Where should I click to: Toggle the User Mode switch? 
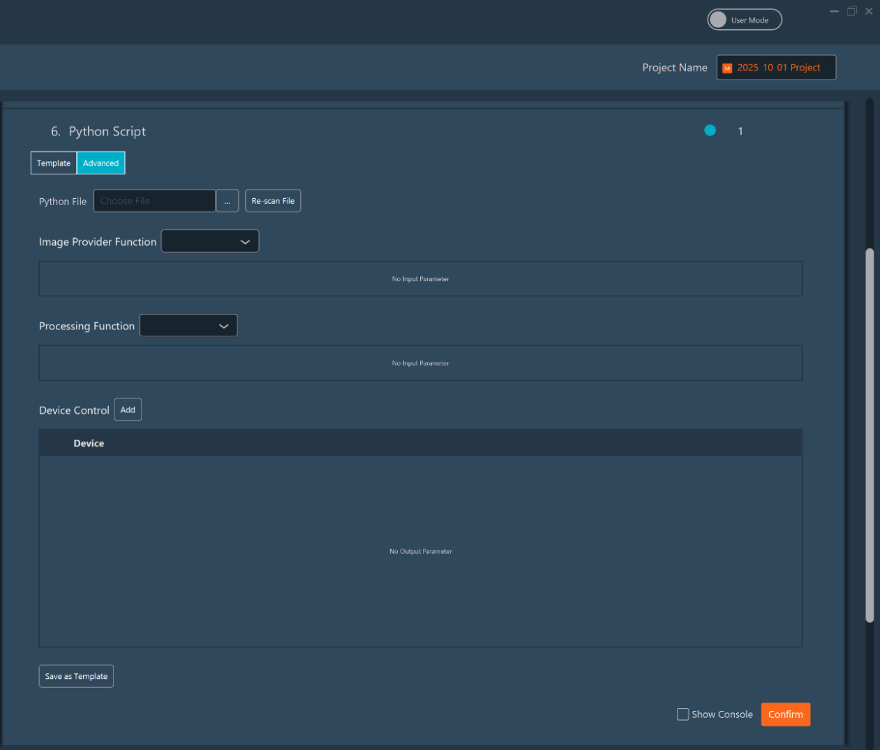745,19
